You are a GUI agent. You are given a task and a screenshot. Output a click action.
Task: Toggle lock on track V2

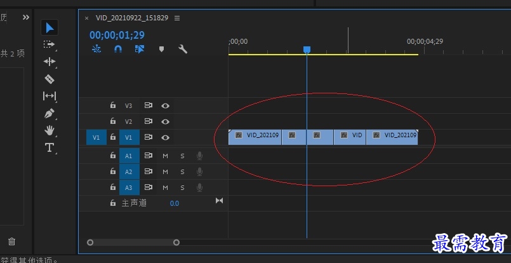pyautogui.click(x=113, y=121)
